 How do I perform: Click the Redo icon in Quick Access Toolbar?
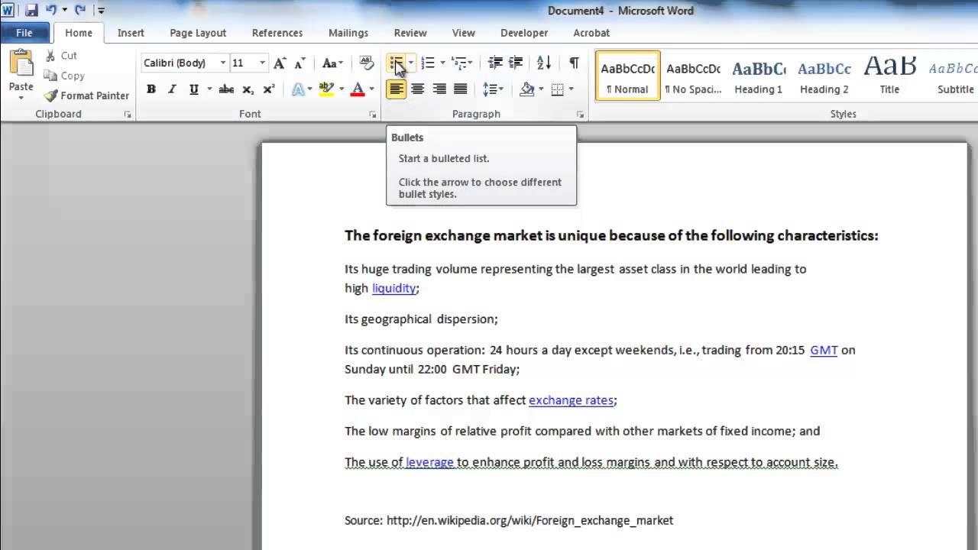(80, 11)
